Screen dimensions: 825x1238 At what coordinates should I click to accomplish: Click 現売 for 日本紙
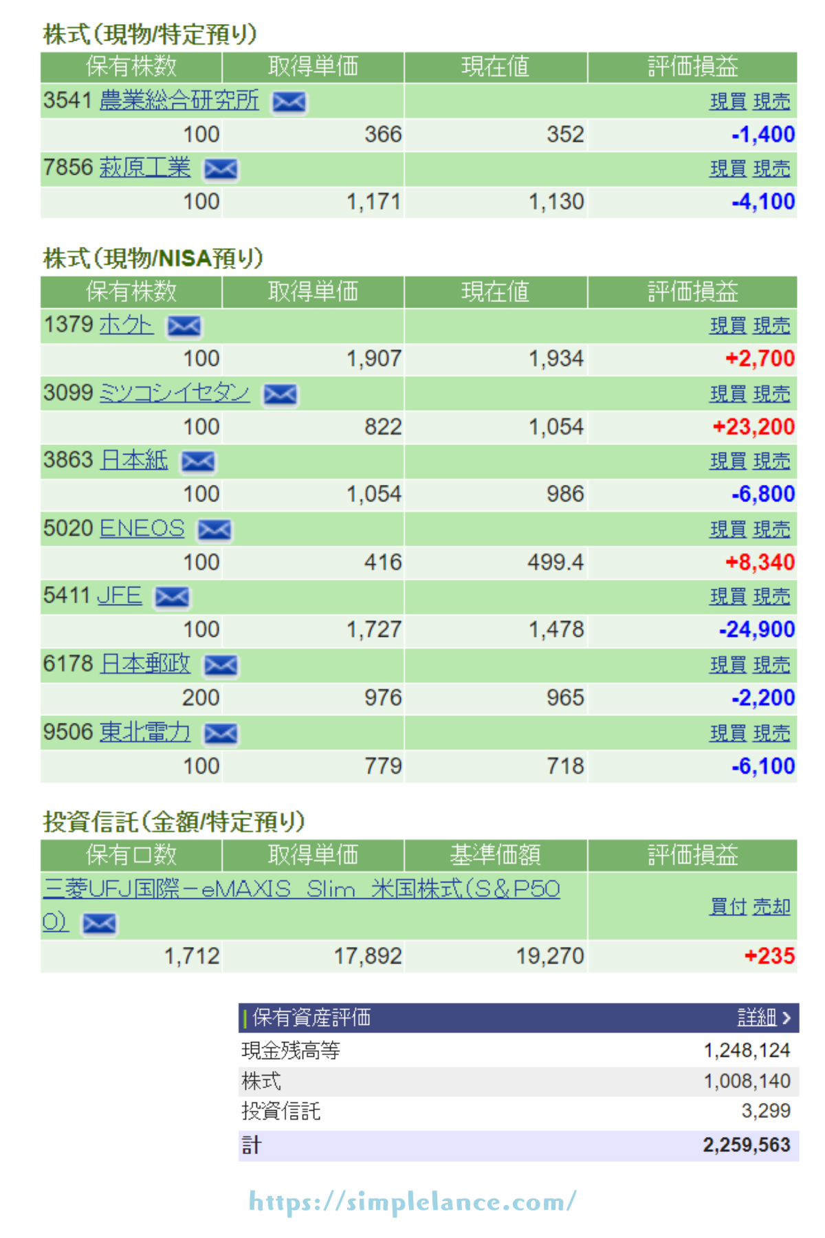(771, 461)
